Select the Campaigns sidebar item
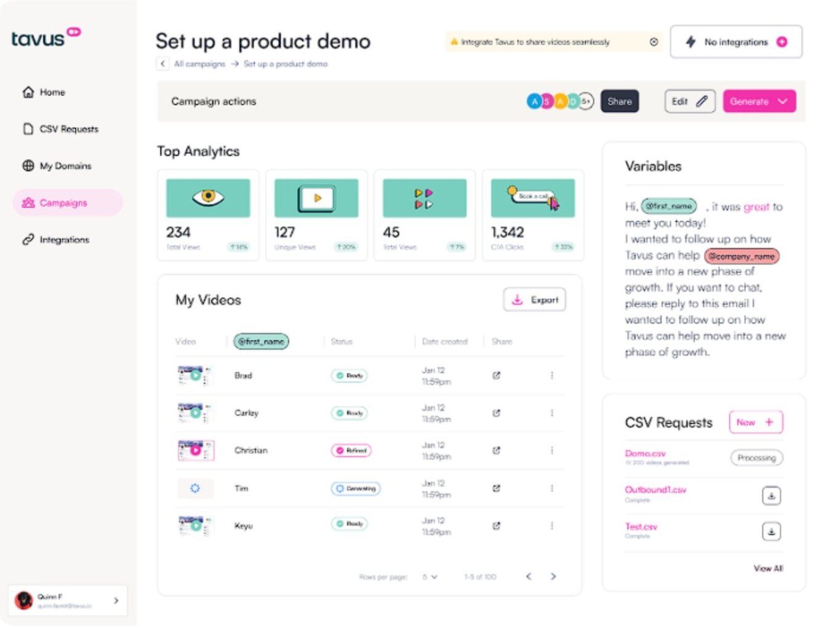The height and width of the screenshot is (626, 816). (x=68, y=202)
